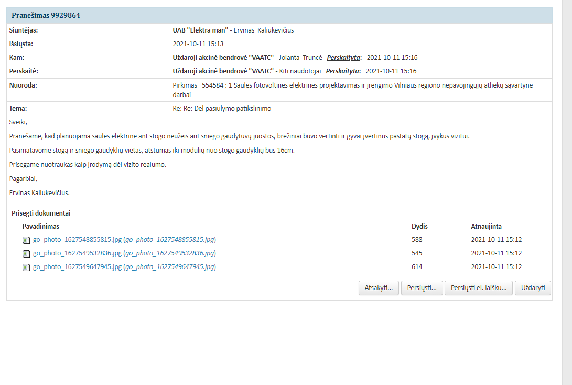Click Perskaityta link in the Kam row
This screenshot has width=572, height=385.
click(x=344, y=58)
